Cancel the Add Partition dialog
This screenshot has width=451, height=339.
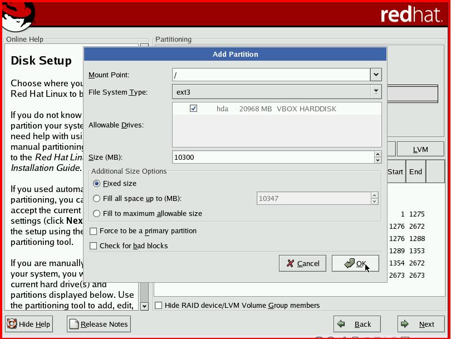pyautogui.click(x=302, y=263)
